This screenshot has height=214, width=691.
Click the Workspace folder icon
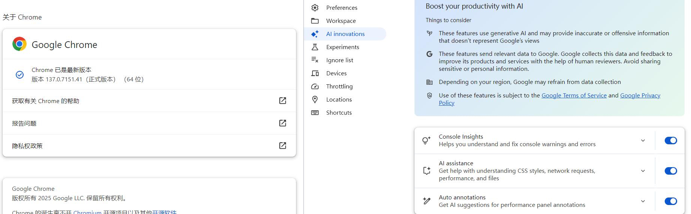point(315,21)
